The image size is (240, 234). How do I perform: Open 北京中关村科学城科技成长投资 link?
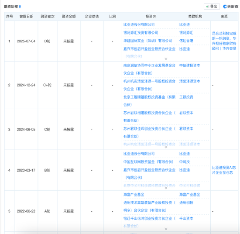pos(149,186)
